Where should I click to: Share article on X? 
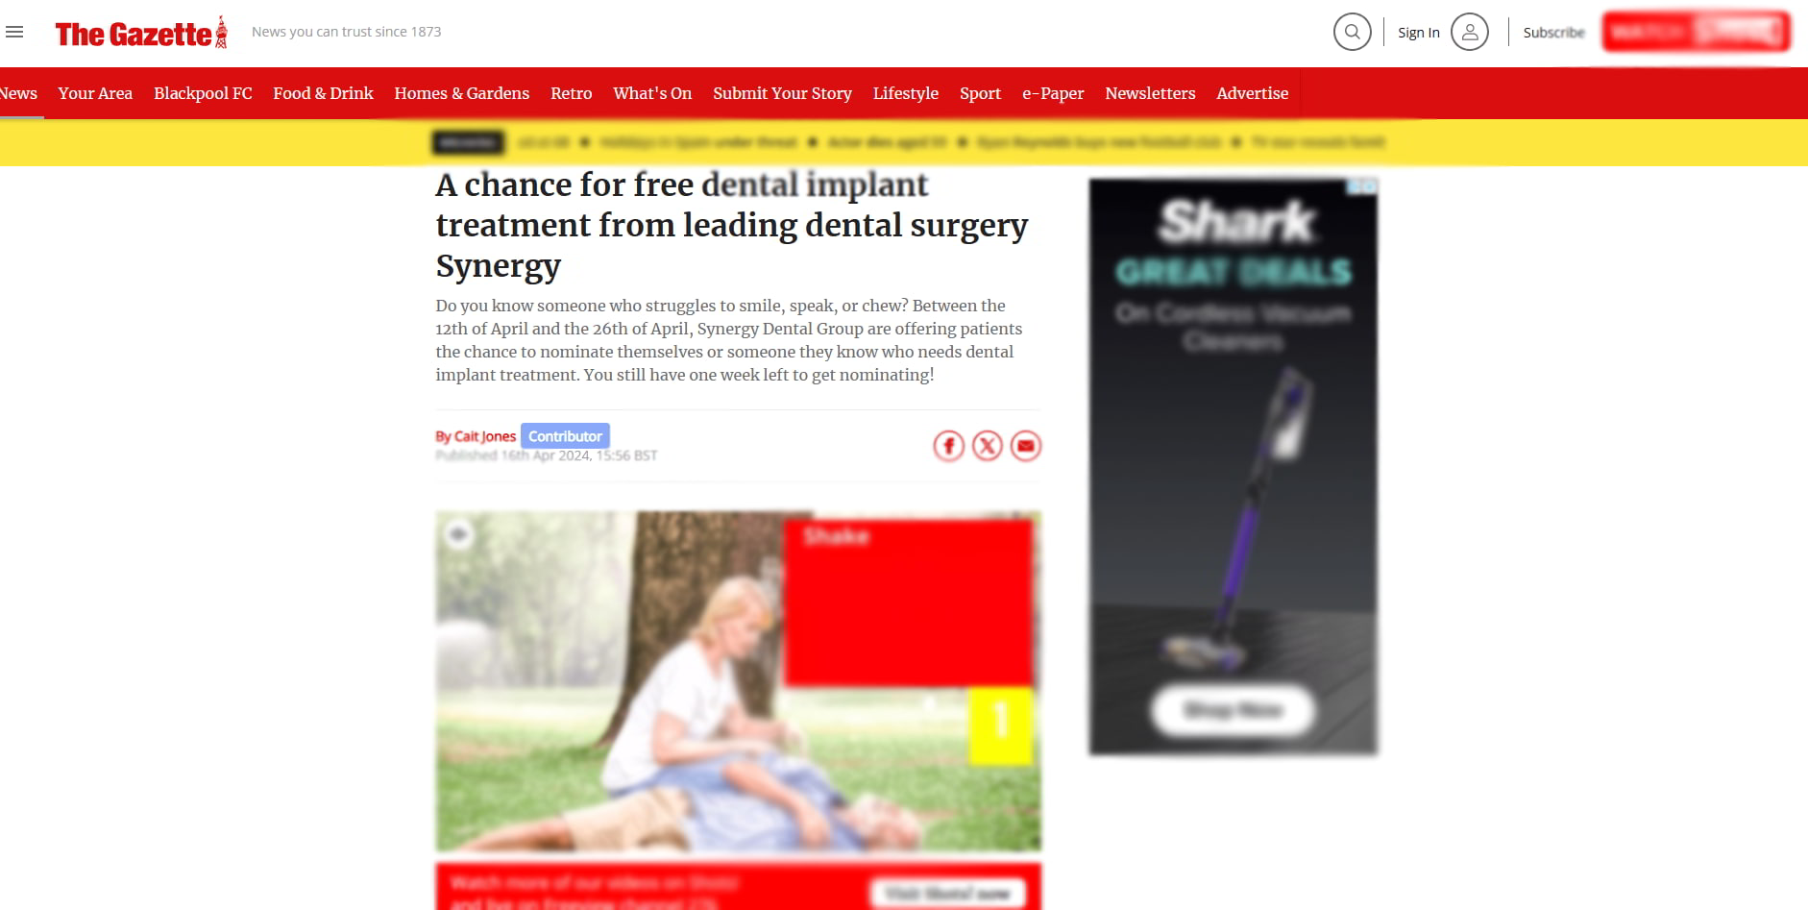coord(987,446)
